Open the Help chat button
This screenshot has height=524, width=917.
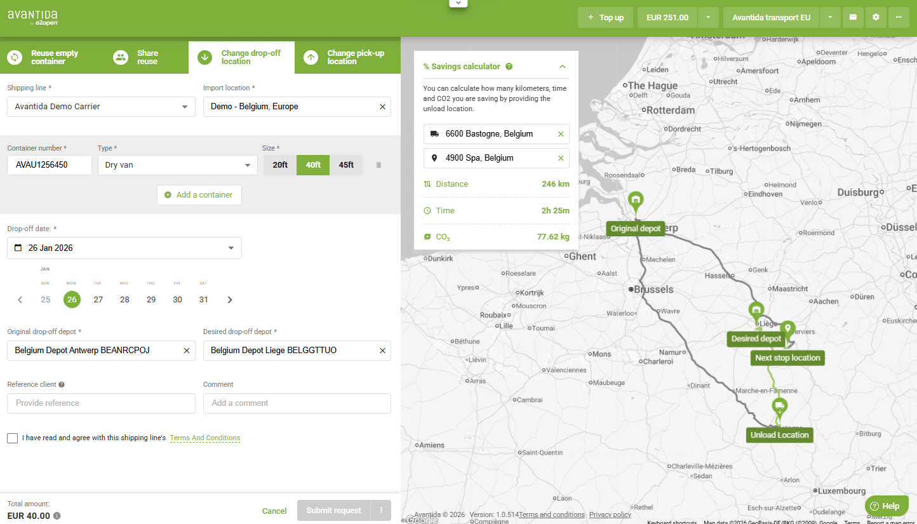point(886,506)
